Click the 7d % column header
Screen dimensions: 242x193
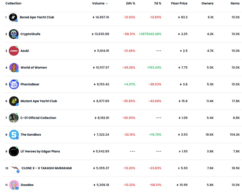click(x=157, y=3)
